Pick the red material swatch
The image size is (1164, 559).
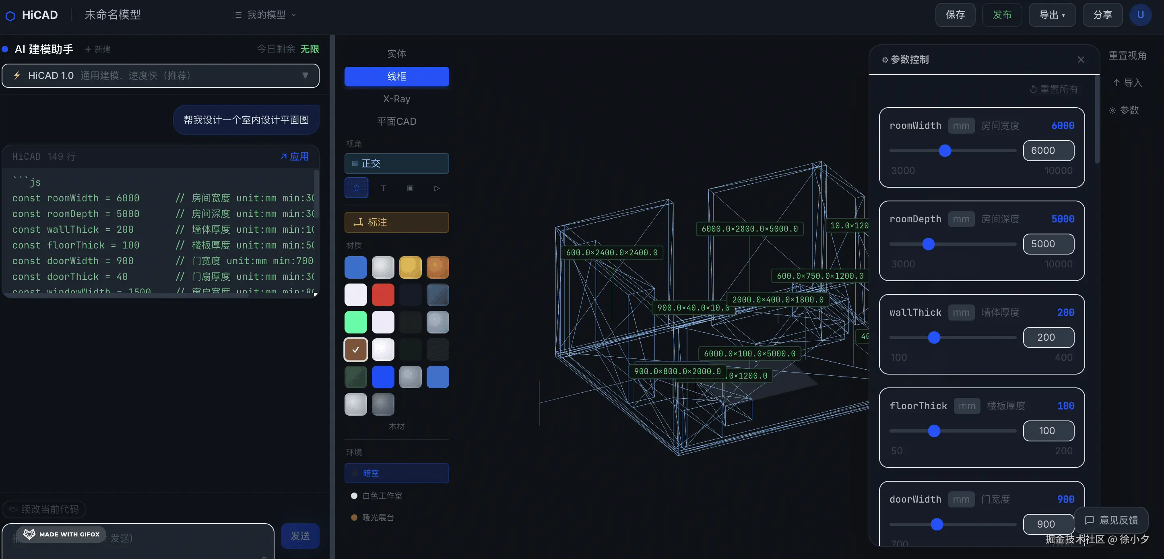(383, 295)
